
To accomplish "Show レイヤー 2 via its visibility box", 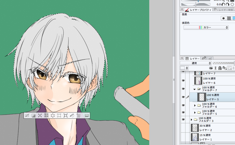I will pyautogui.click(x=183, y=128).
